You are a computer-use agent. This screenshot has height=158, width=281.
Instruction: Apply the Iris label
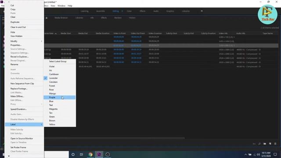point(50,70)
